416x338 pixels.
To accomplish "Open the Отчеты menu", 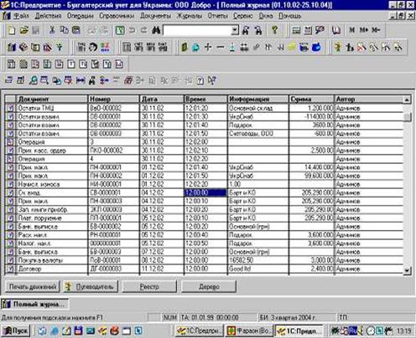I will tap(217, 16).
